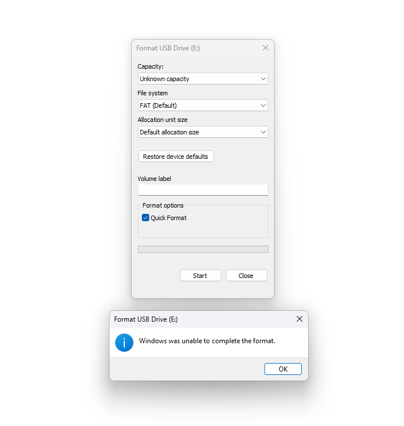This screenshot has width=404, height=426.
Task: Click the 'Capacity:' label
Action: (150, 66)
